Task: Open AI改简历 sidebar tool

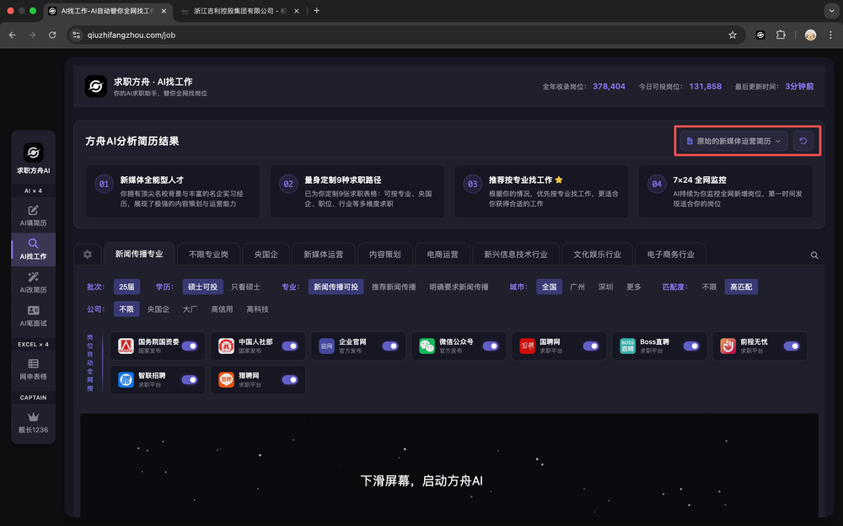Action: click(33, 282)
